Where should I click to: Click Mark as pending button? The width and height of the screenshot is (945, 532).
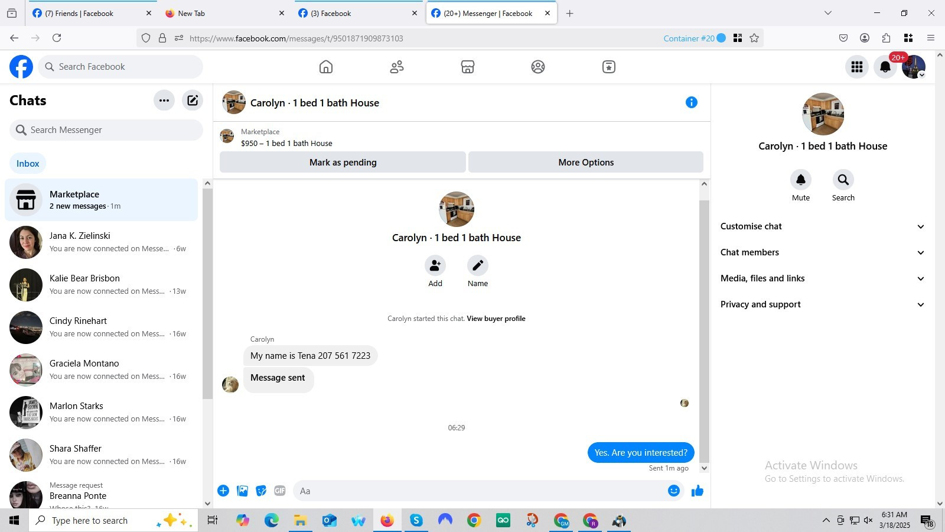(343, 163)
